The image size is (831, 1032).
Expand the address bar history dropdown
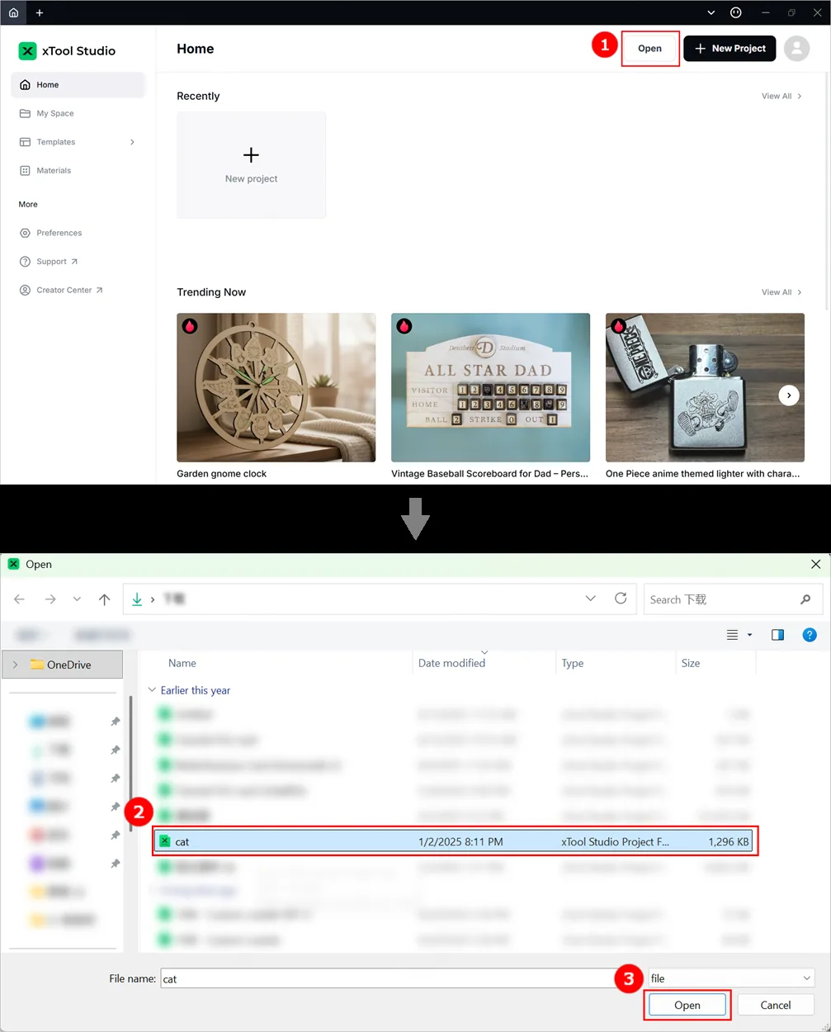click(590, 599)
